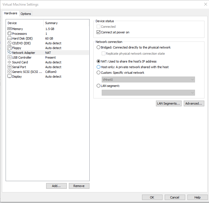This screenshot has width=209, height=203.
Task: Click the Floppy disk icon
Action: 10,48
